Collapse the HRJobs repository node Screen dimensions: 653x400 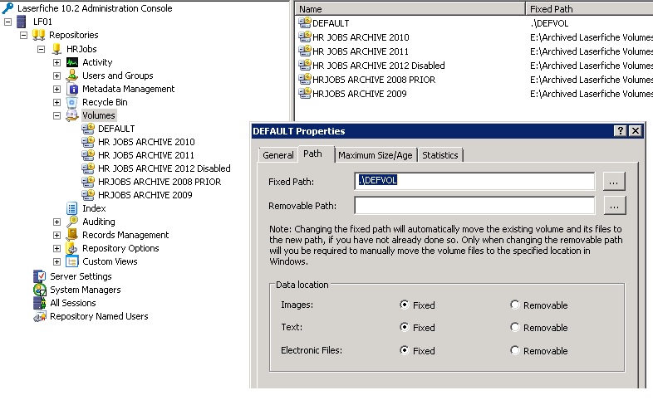point(41,50)
